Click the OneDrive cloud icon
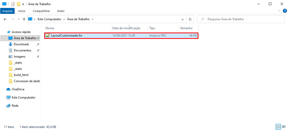 8,89
